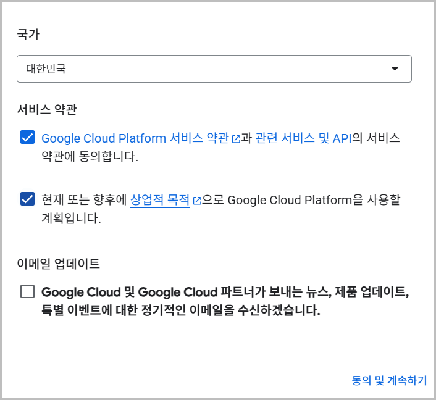Click the 대한민국 text in the country selector
The height and width of the screenshot is (400, 436).
[46, 69]
